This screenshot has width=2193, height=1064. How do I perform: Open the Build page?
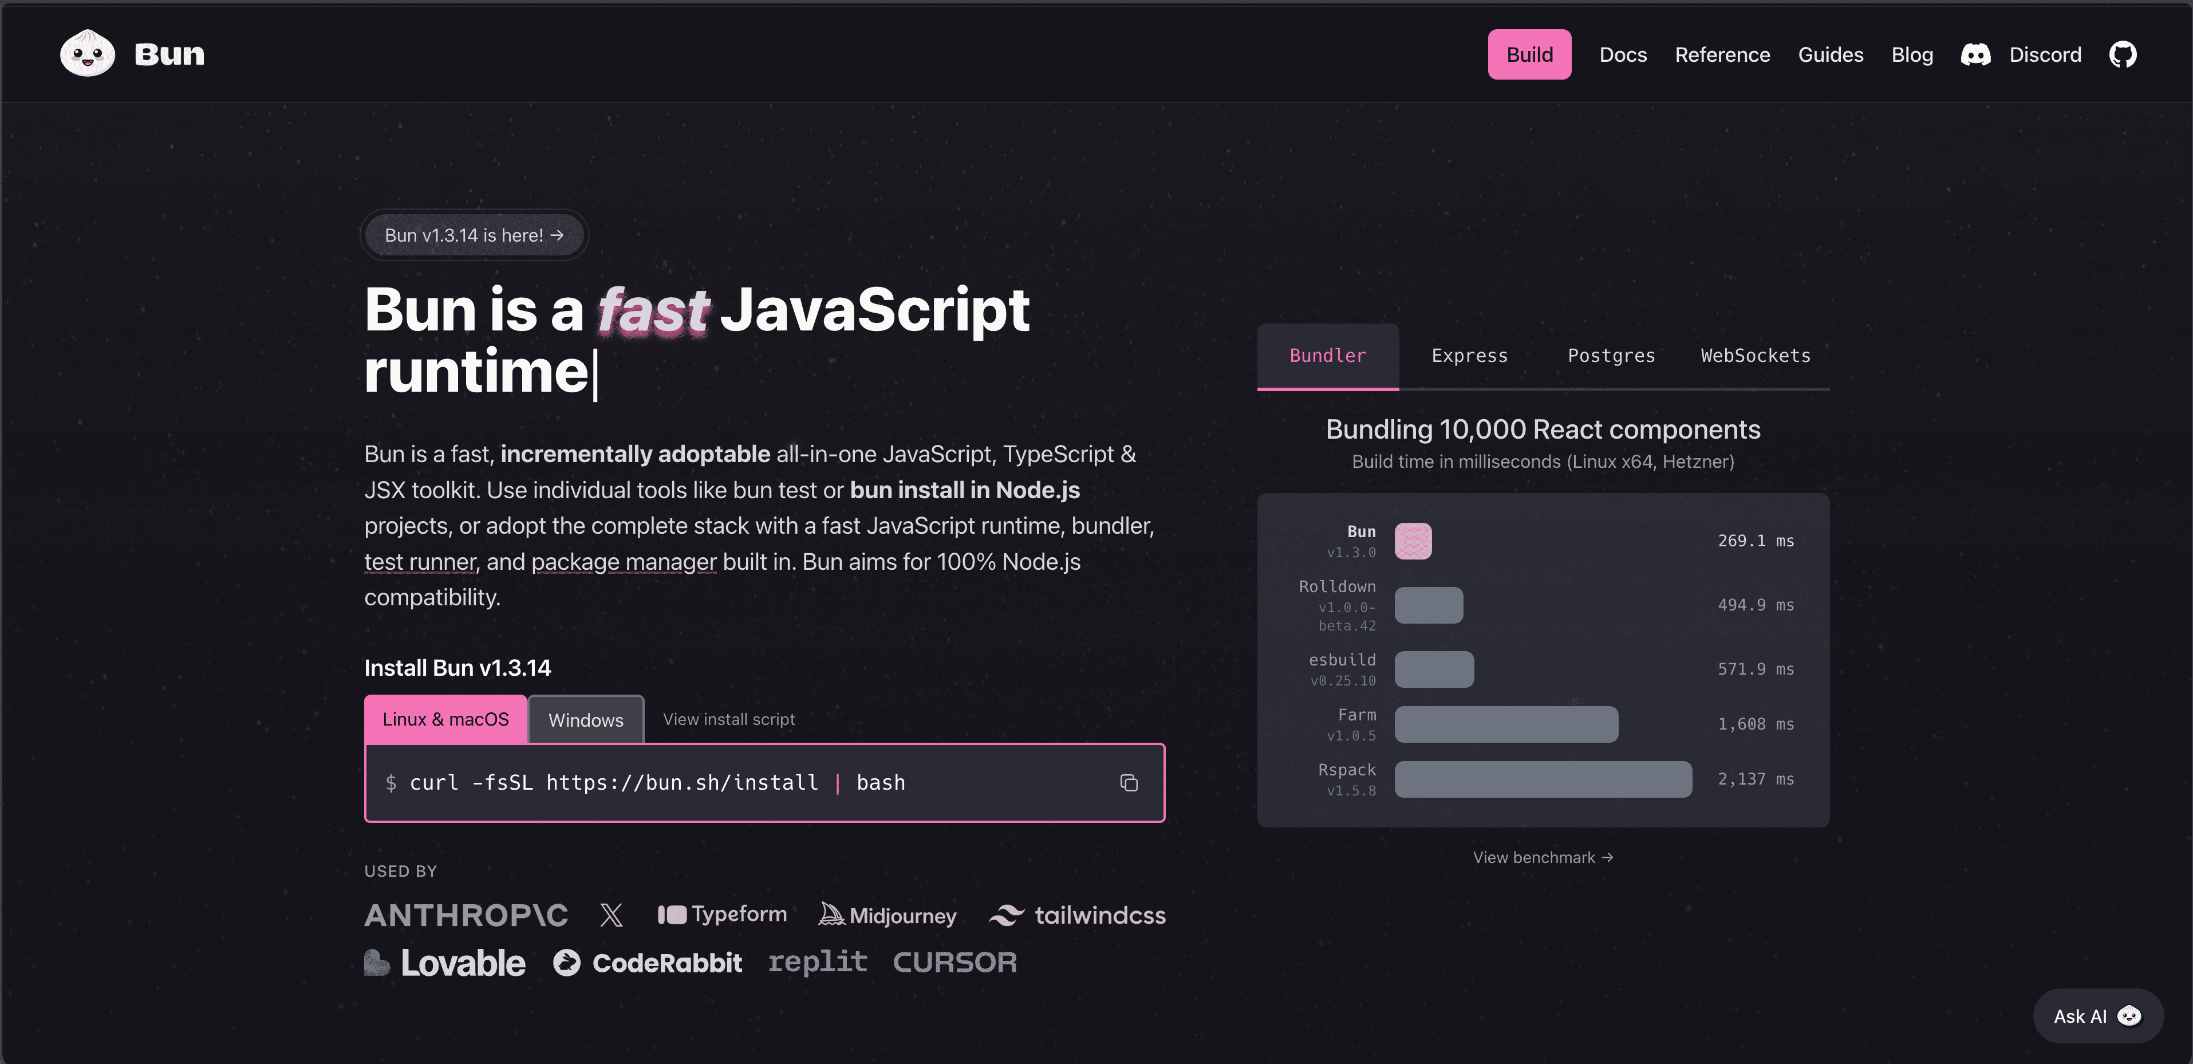[x=1529, y=54]
